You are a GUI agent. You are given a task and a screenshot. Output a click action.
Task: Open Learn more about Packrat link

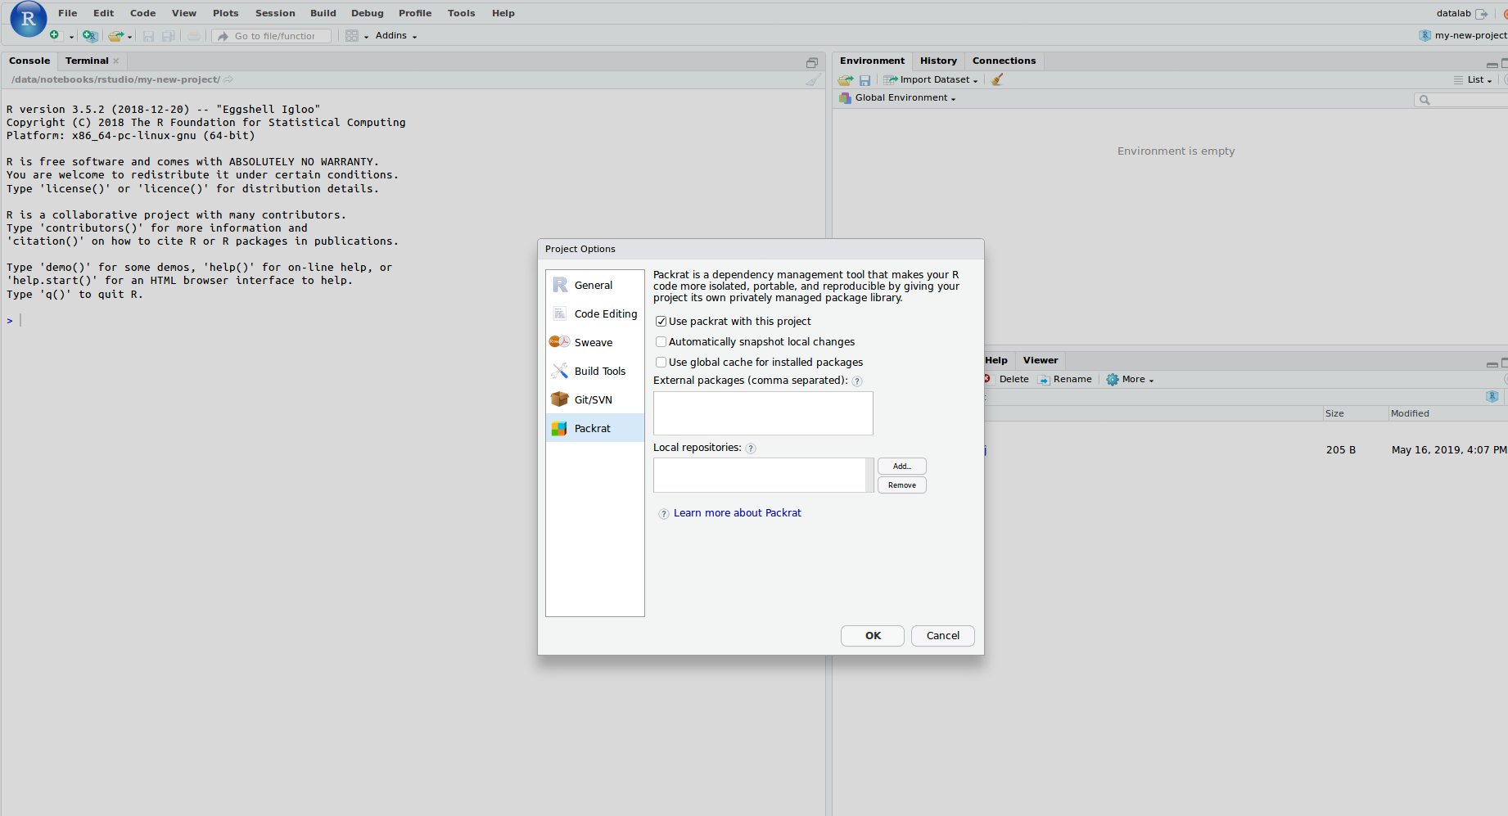click(x=737, y=513)
